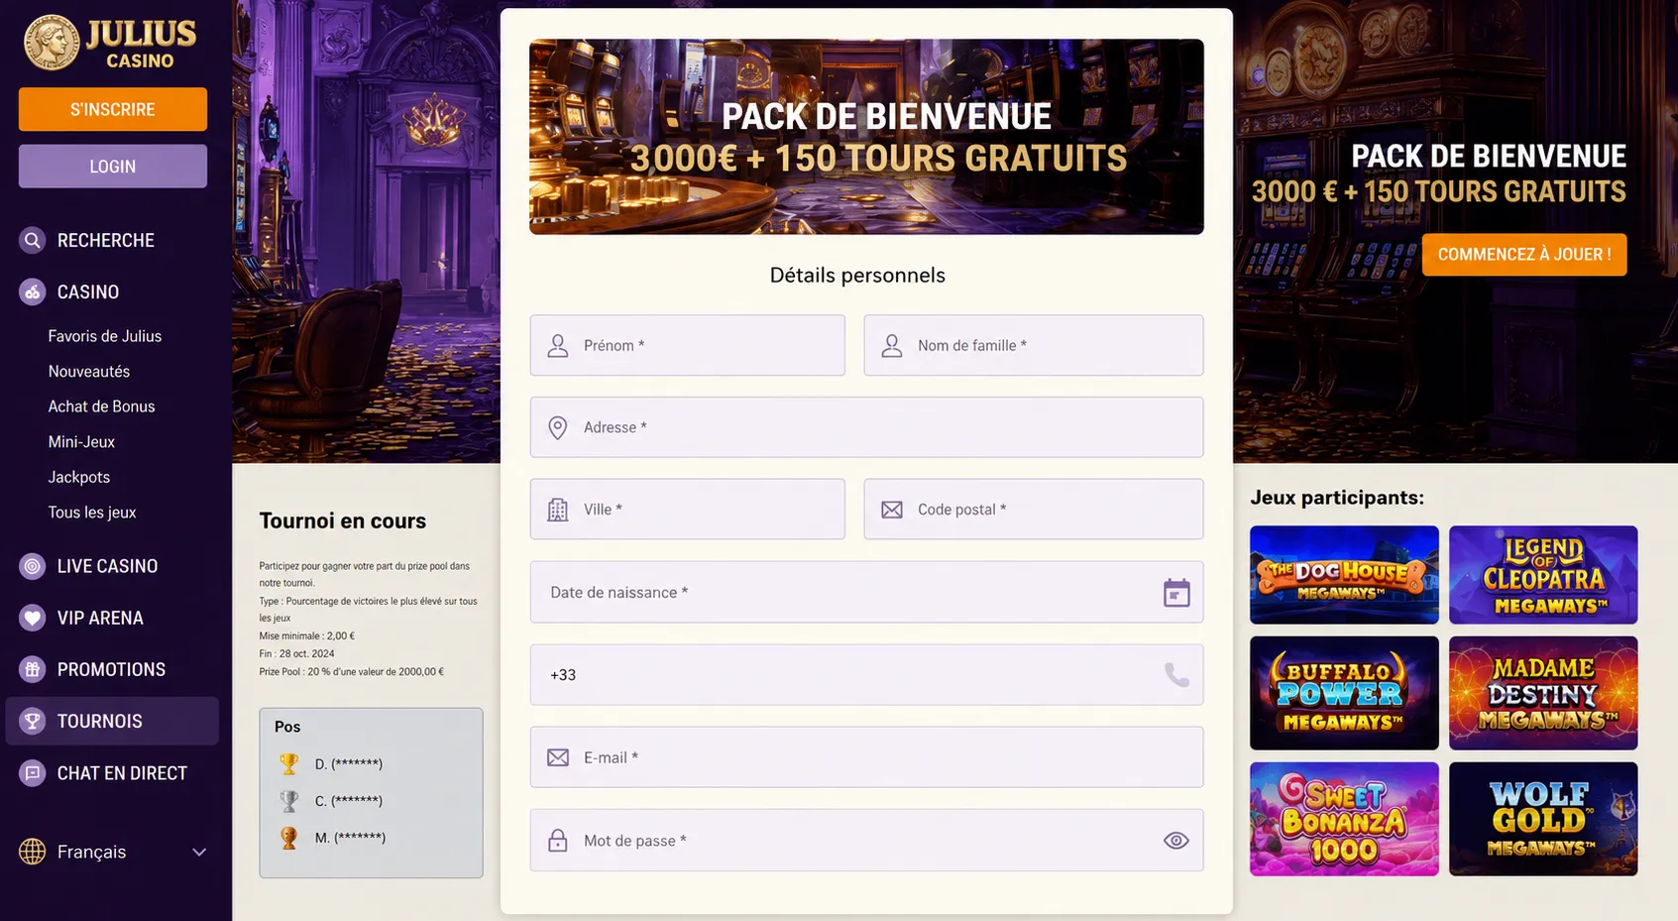1678x921 pixels.
Task: Click the envelope icon in E-mail field
Action: [x=558, y=757]
